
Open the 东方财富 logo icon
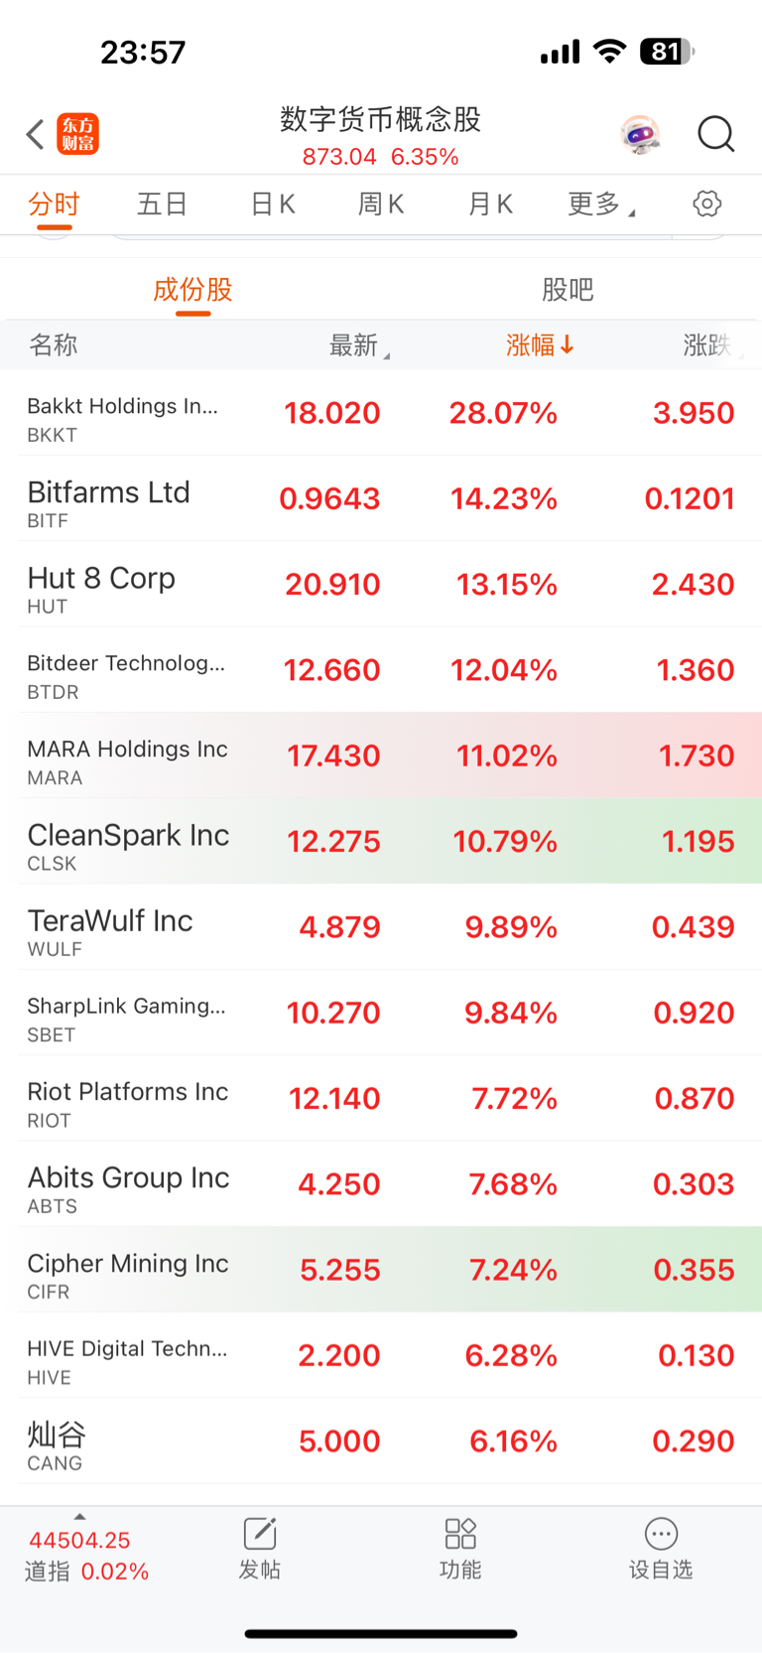pos(78,134)
